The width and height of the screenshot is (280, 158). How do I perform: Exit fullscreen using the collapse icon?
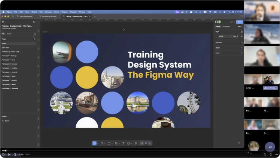point(271,154)
